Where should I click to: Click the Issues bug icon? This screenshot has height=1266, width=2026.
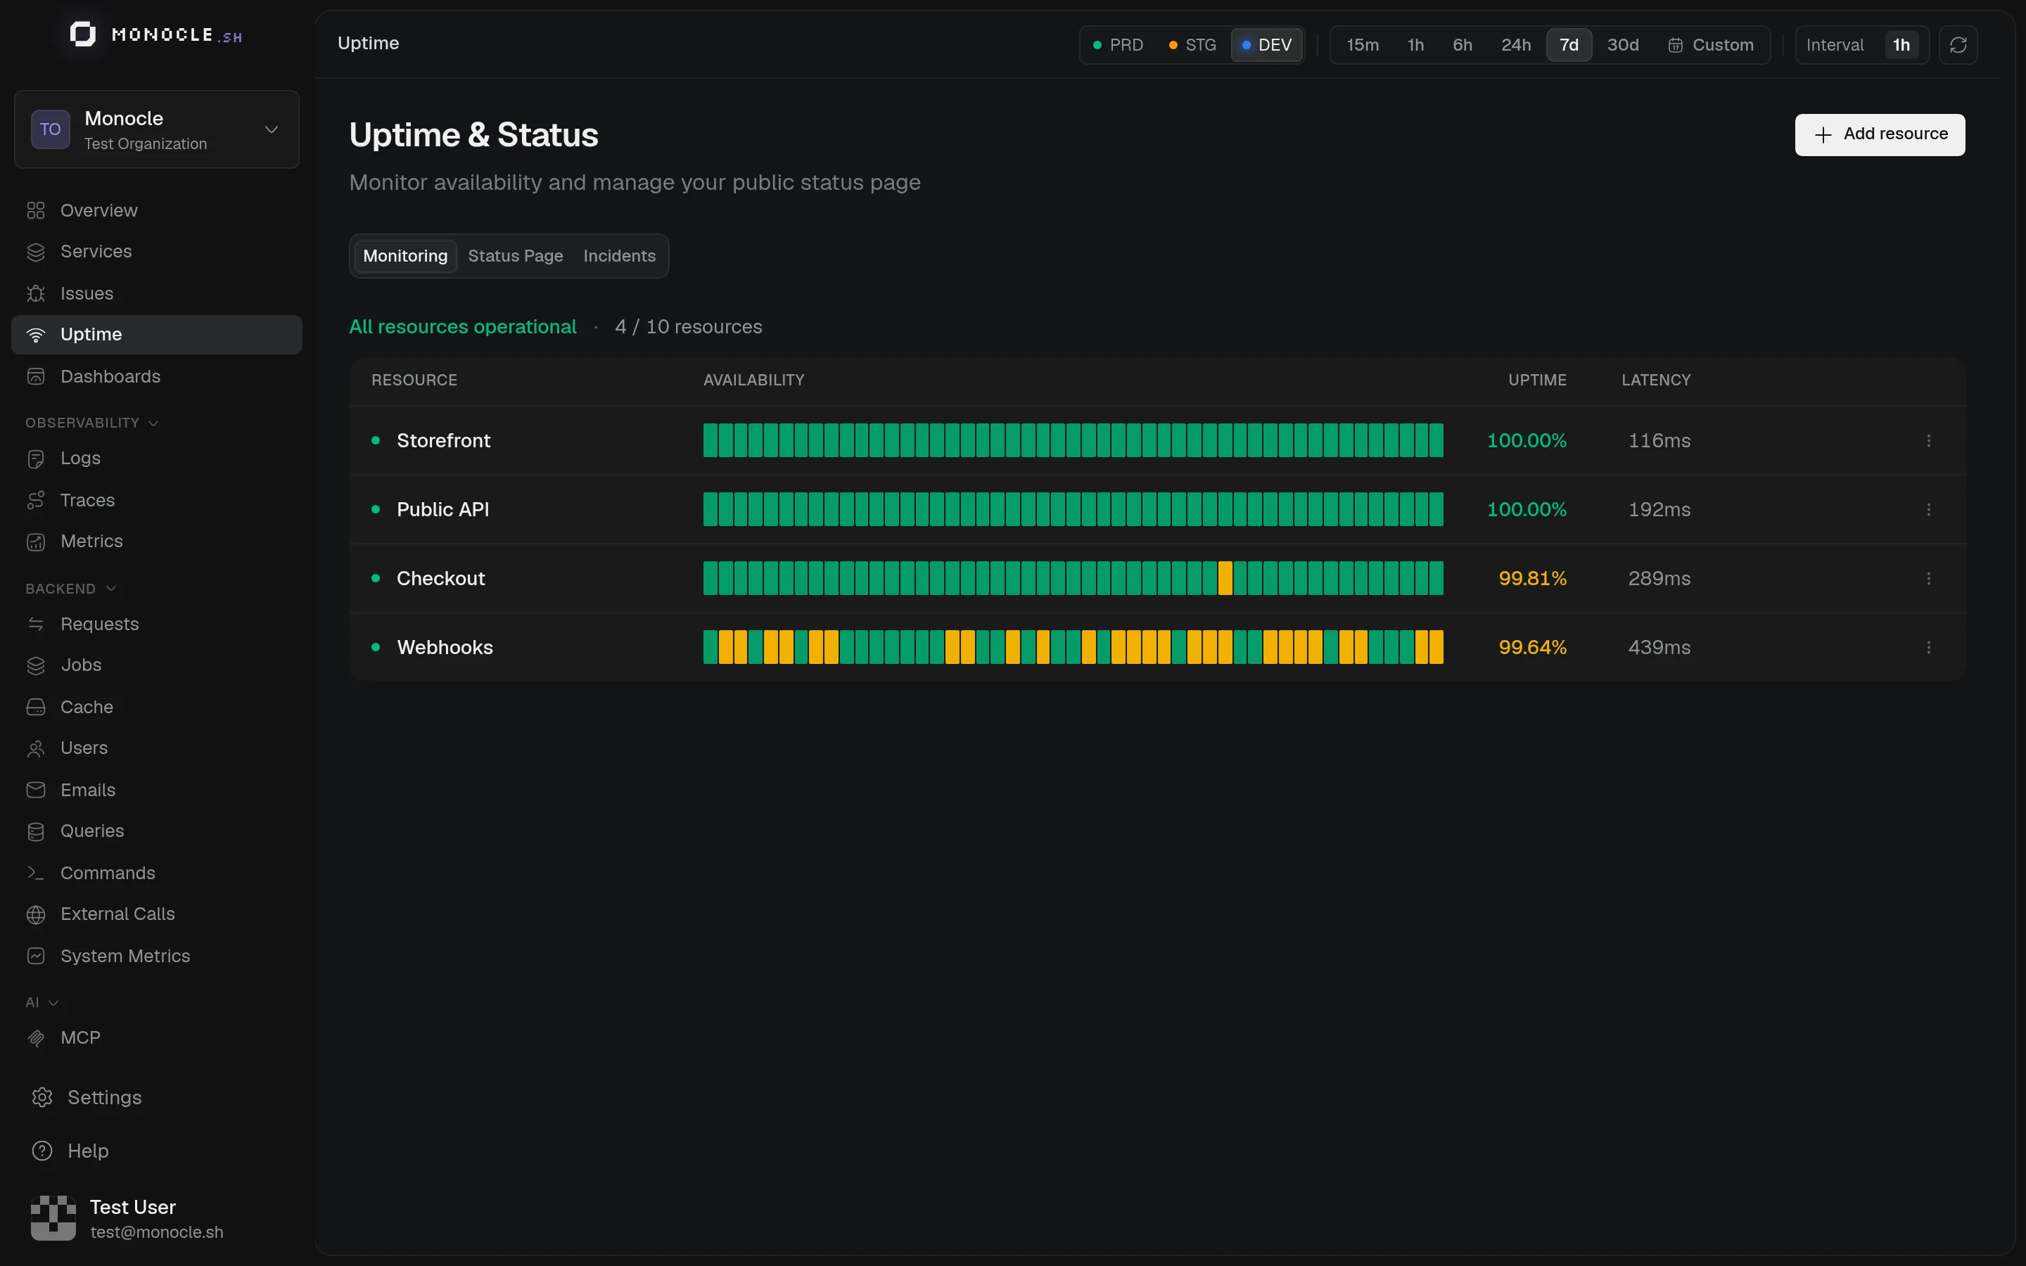(x=35, y=294)
